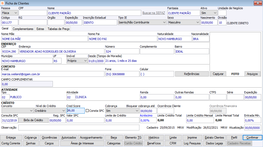This screenshot has width=263, height=147.
Task: Open the Tabelas de Preço tab
Action: (x=58, y=29)
